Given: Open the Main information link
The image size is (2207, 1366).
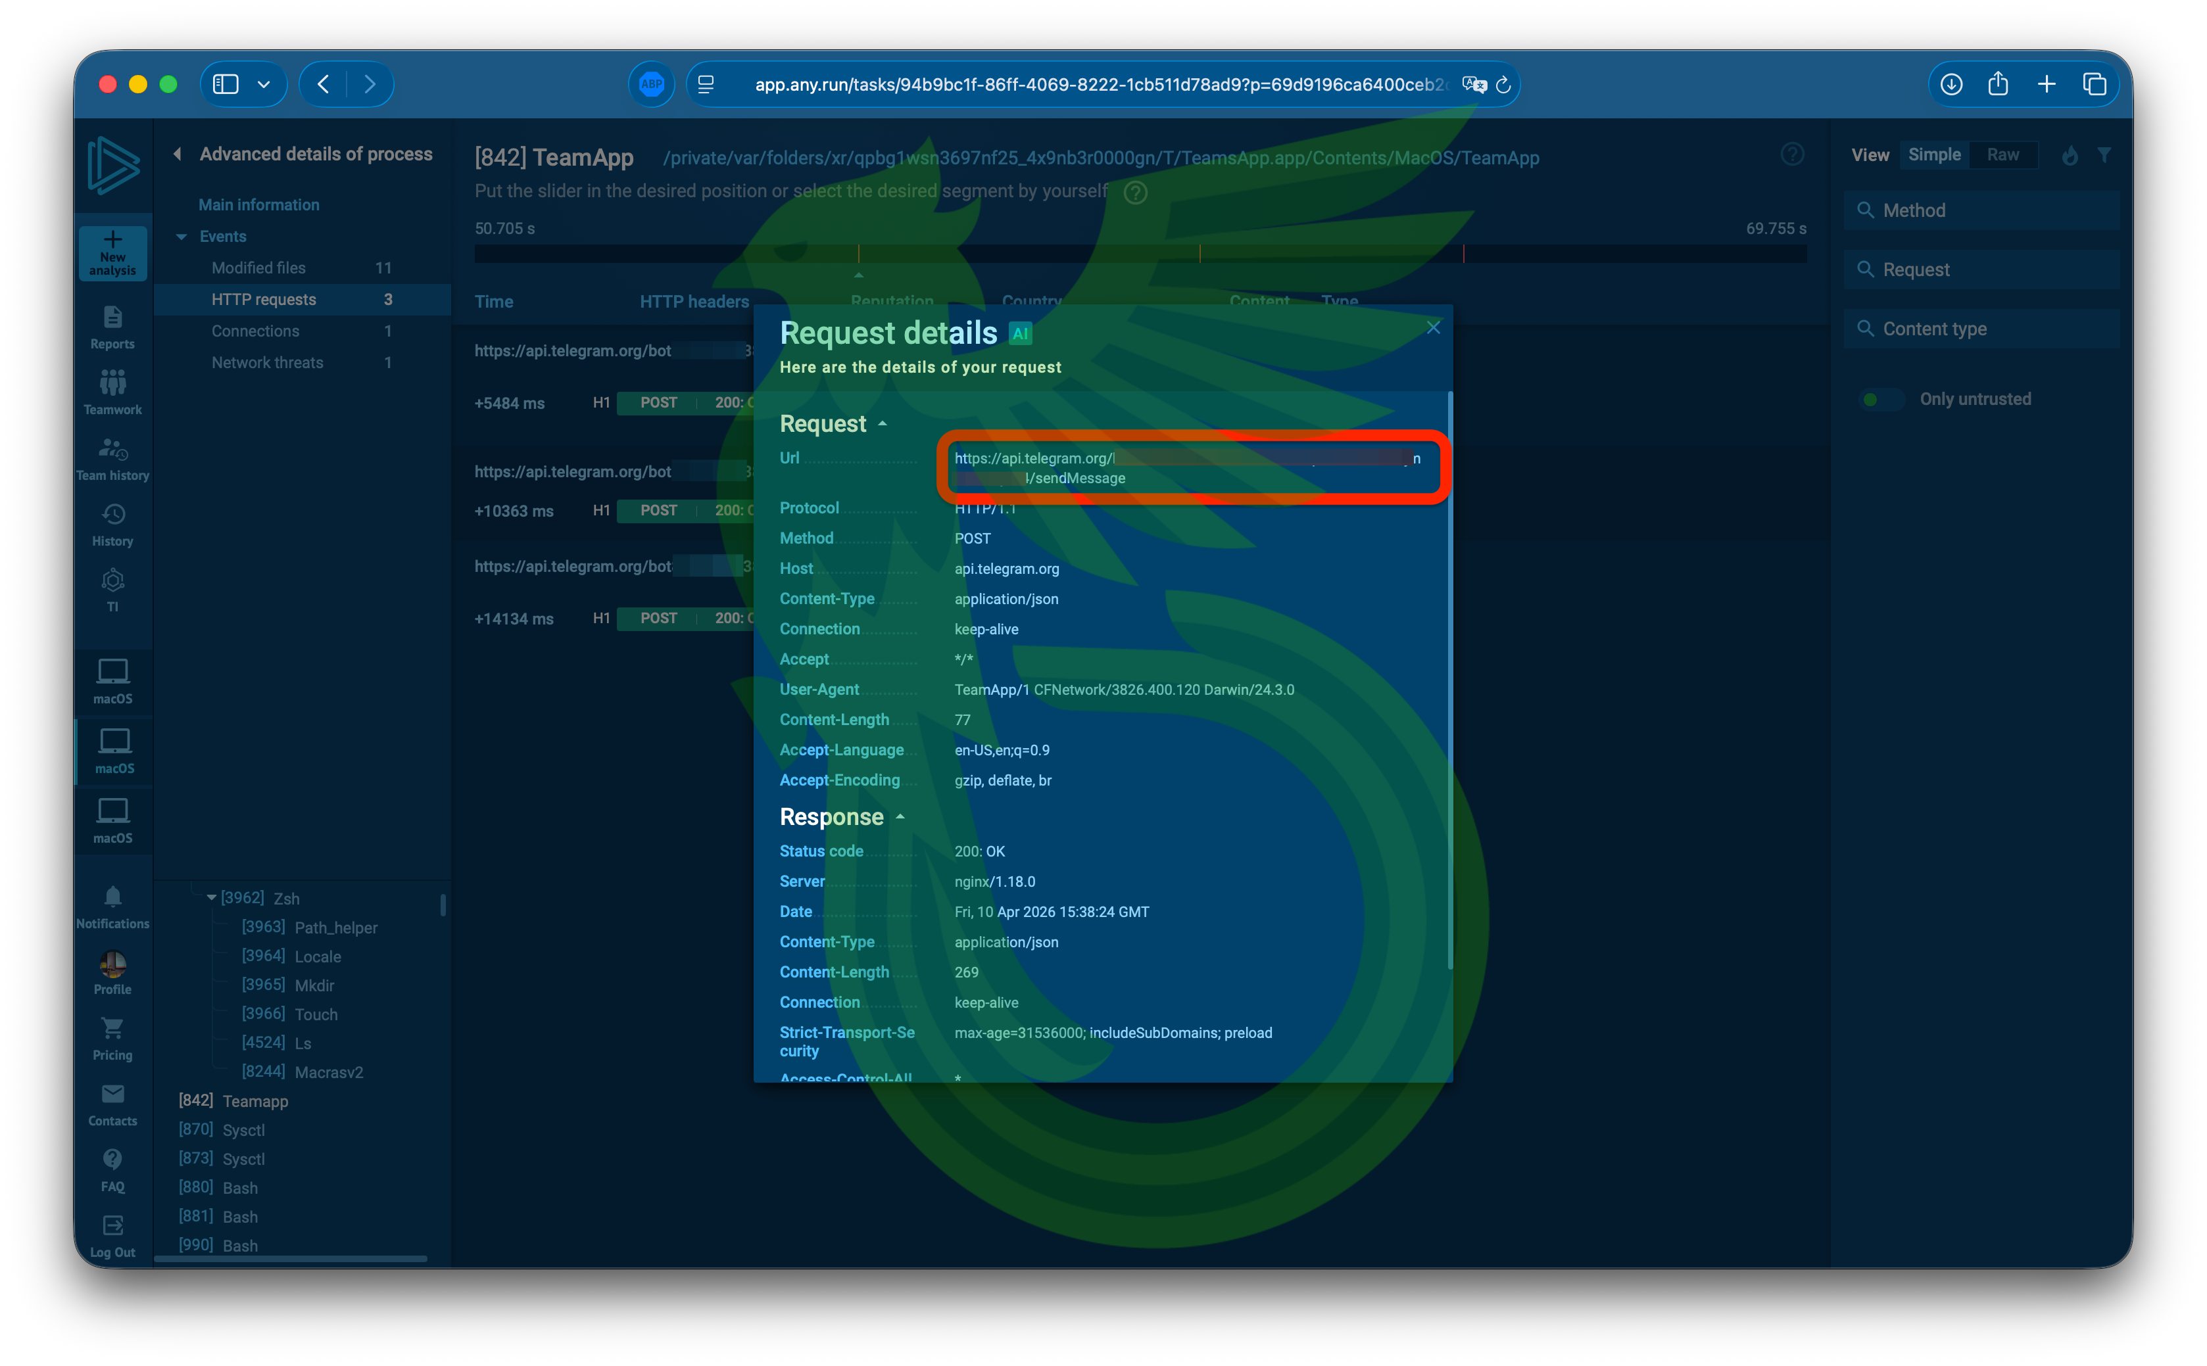Looking at the screenshot, I should pyautogui.click(x=258, y=205).
